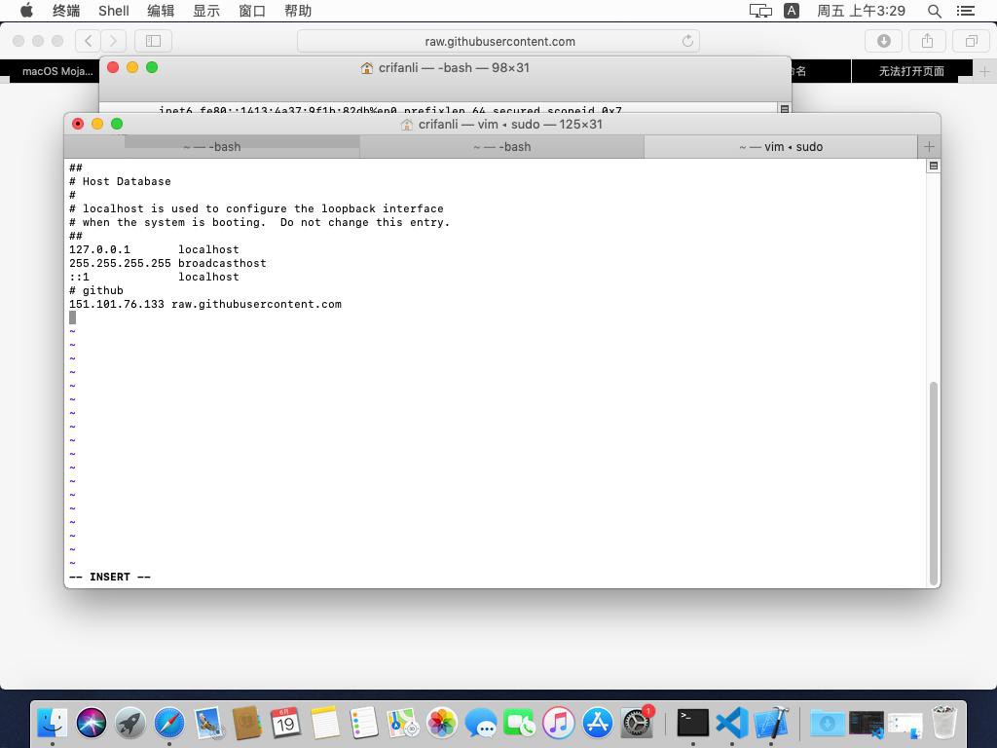Open Contacts address book in Dock
997x748 pixels.
pyautogui.click(x=247, y=724)
